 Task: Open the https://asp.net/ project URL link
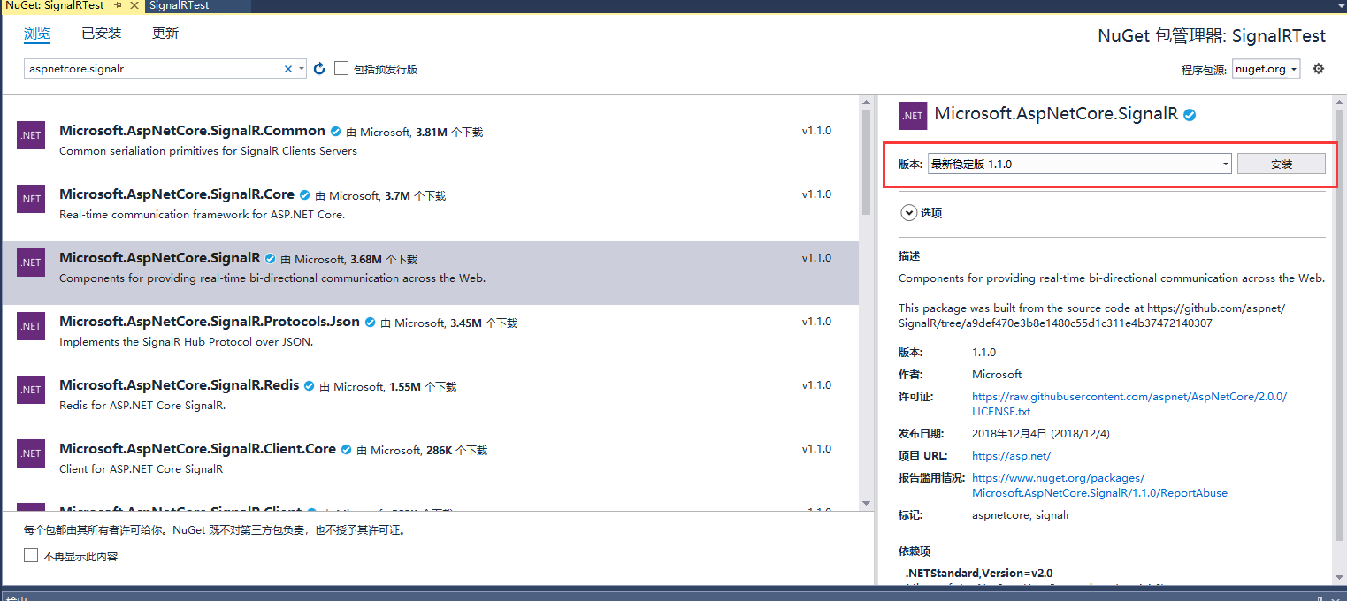(x=1011, y=456)
